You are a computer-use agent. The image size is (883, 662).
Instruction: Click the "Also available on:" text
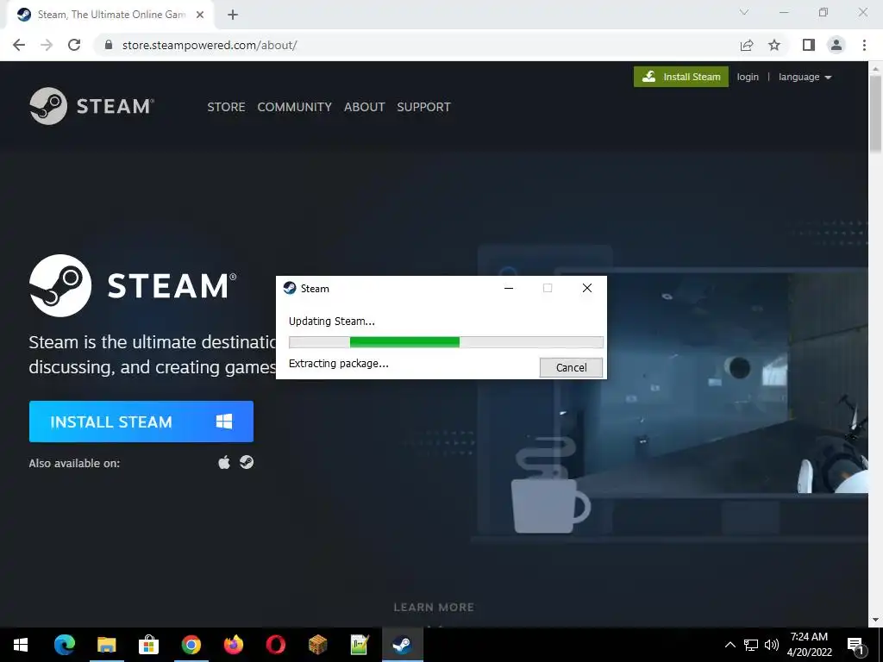74,463
